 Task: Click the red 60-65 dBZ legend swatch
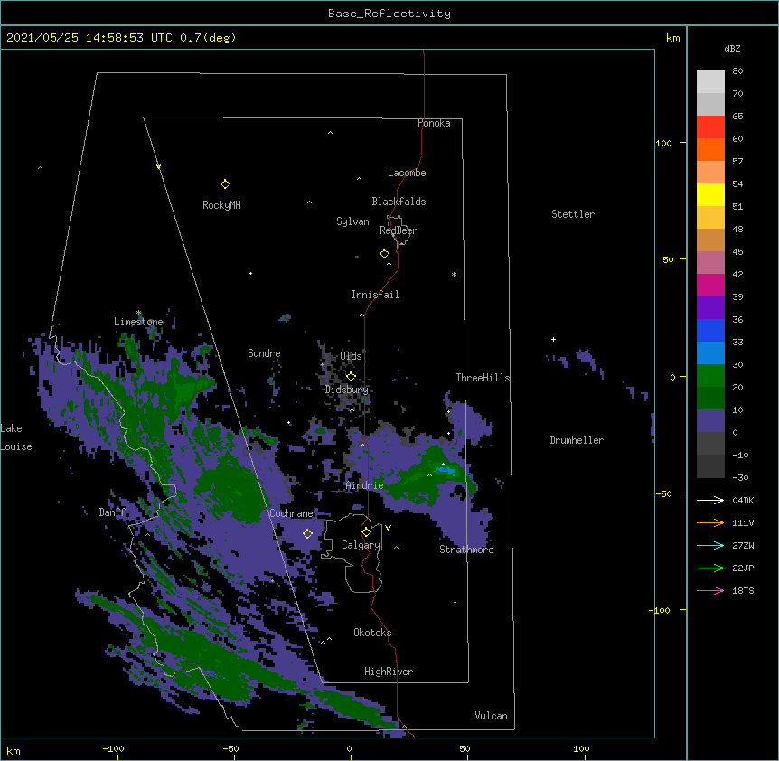coord(710,127)
